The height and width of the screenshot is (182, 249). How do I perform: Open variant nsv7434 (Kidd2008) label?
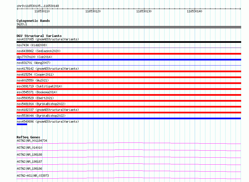tap(32, 45)
